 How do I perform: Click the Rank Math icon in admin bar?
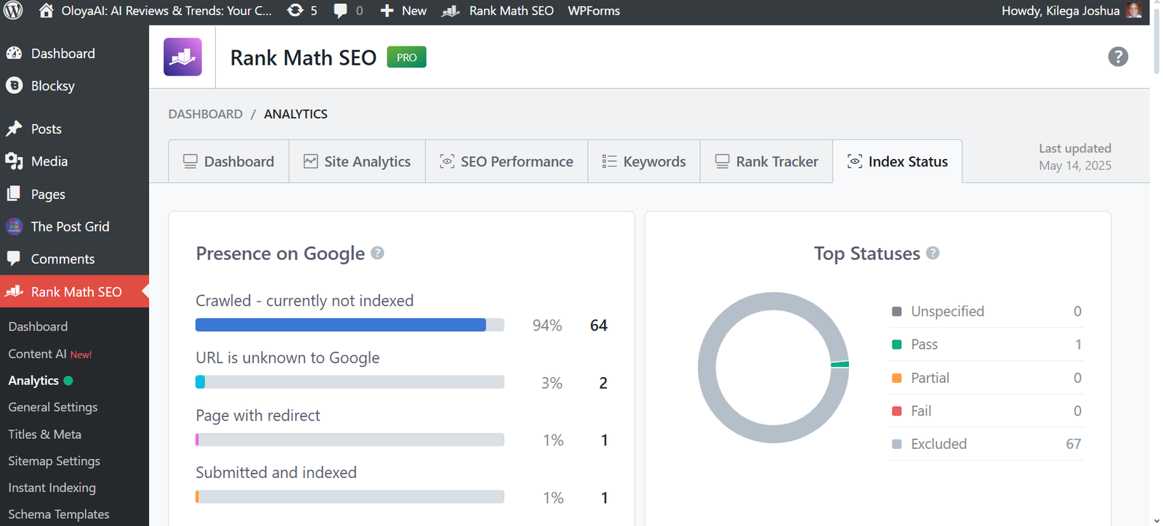click(x=451, y=11)
